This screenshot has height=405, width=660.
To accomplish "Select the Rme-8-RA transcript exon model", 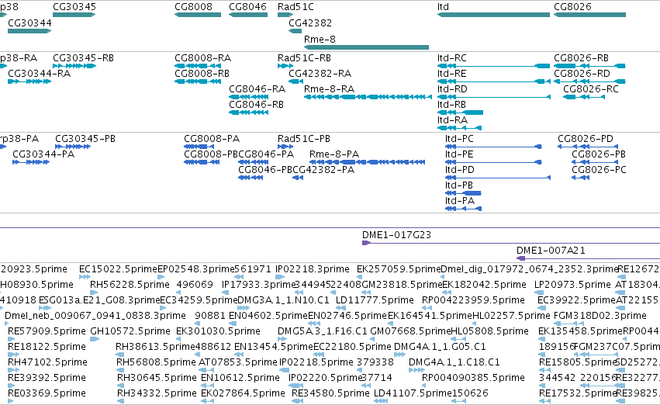I will [368, 97].
